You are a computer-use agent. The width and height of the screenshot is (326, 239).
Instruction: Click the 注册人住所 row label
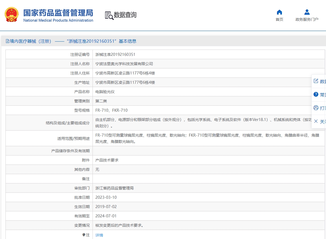pos(80,73)
